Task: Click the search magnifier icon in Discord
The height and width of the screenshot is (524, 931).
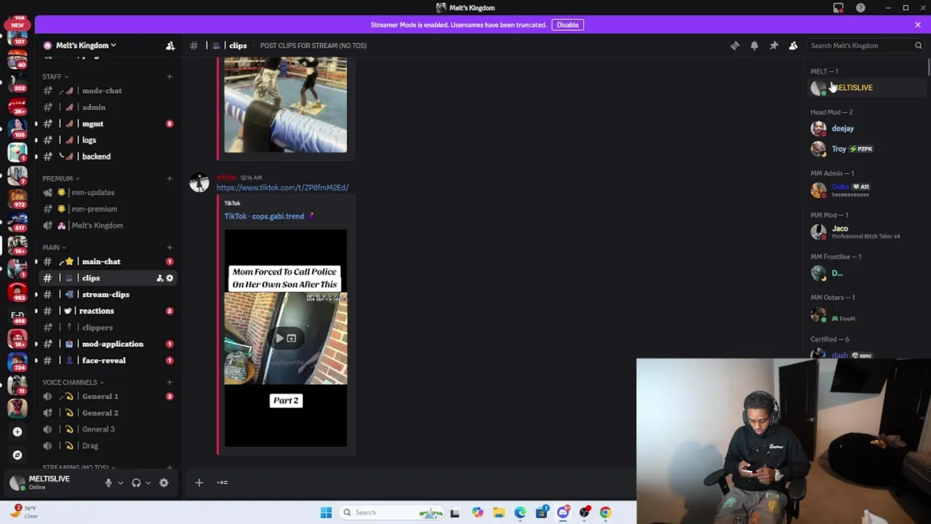Action: (918, 45)
